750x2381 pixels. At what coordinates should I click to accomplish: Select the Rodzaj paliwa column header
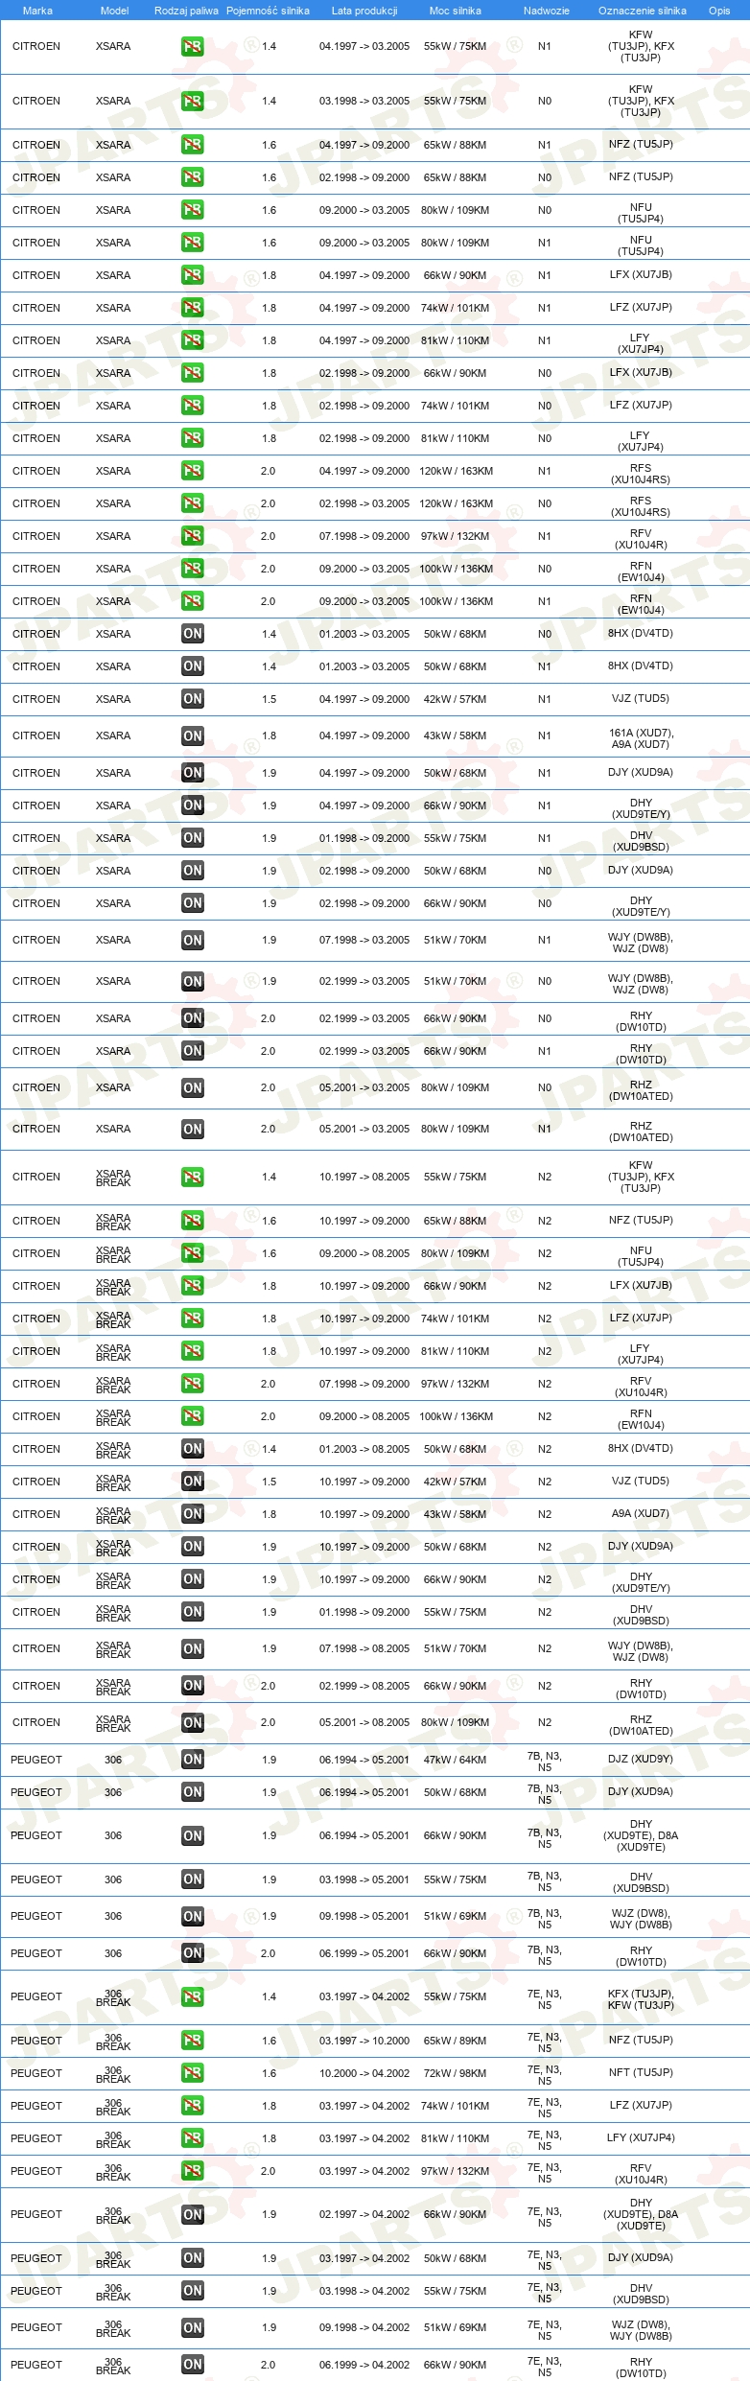click(x=186, y=11)
